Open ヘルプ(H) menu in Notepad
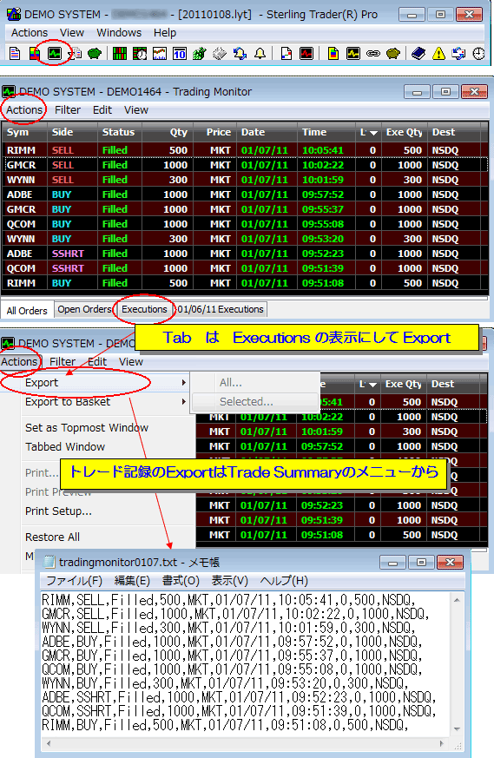Screen dimensions: 494x758 click(x=284, y=581)
